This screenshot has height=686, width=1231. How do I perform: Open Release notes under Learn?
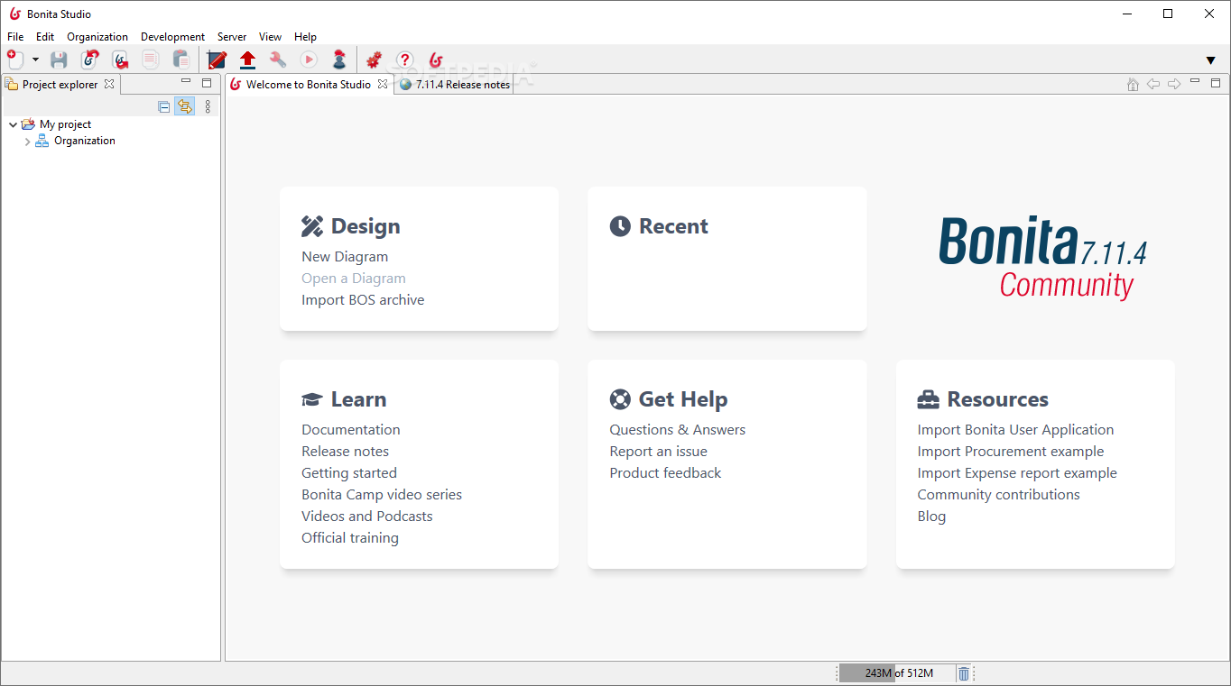click(x=346, y=452)
